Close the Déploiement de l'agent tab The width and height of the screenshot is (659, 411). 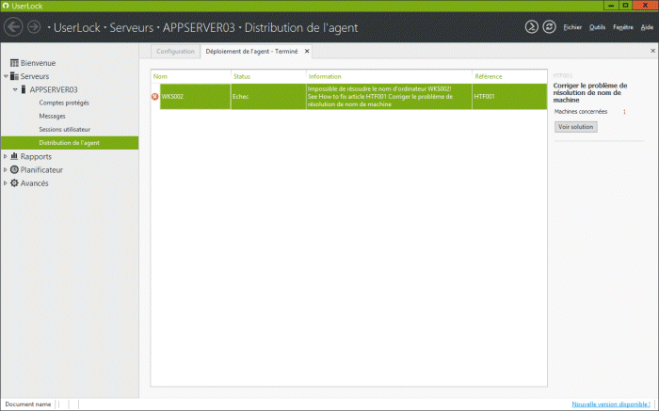pyautogui.click(x=307, y=51)
